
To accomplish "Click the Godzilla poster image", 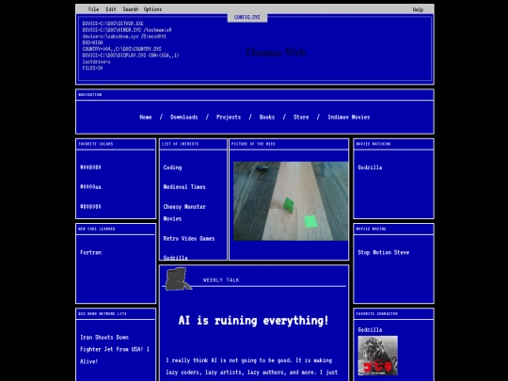I will tap(378, 356).
